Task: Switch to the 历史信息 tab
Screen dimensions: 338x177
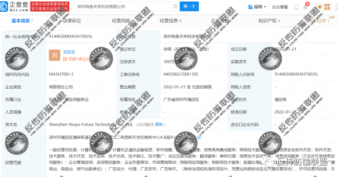Action: [318, 21]
